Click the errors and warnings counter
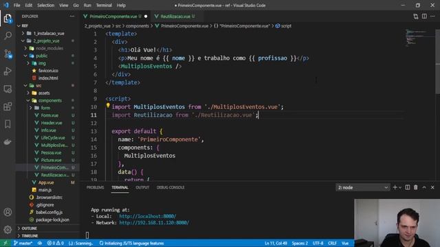This screenshot has height=247, width=440. tap(55, 243)
